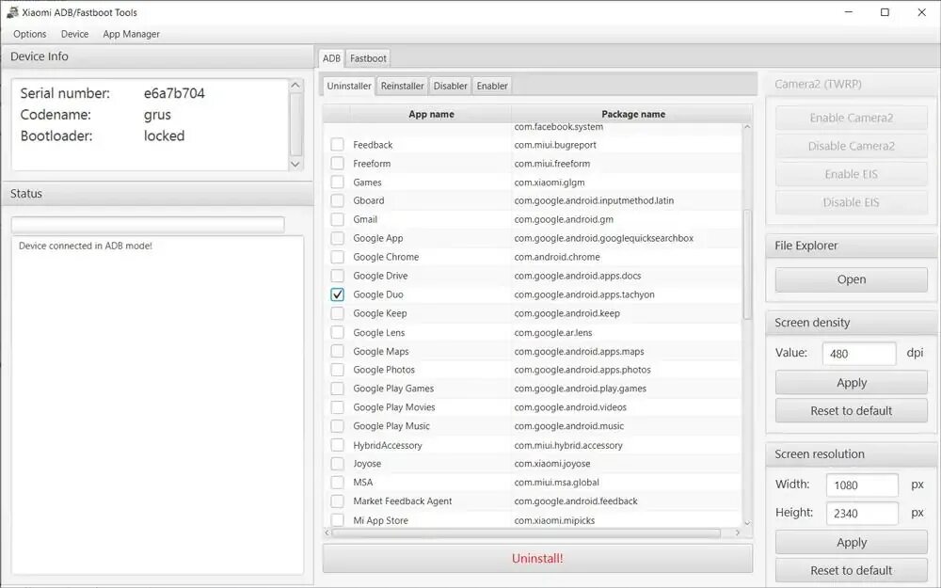Click the resolution Height field

[x=862, y=513]
